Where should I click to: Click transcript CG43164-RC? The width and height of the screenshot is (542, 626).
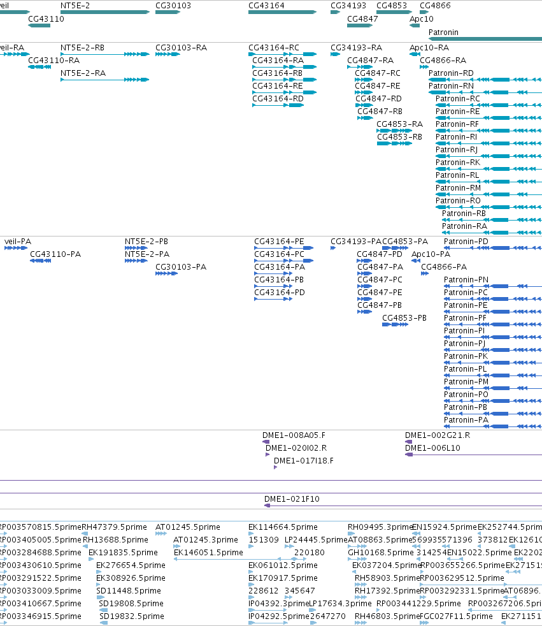[282, 54]
